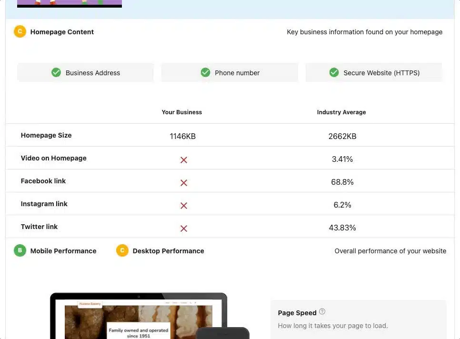Viewport: 460px width, 339px height.
Task: Click the red X in the Instagram link row
Action: click(183, 205)
